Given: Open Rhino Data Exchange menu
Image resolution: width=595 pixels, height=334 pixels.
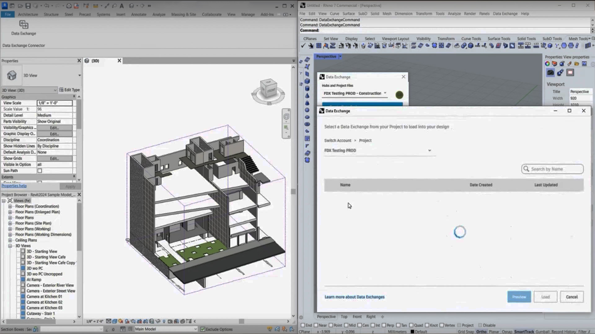Looking at the screenshot, I should 505,14.
